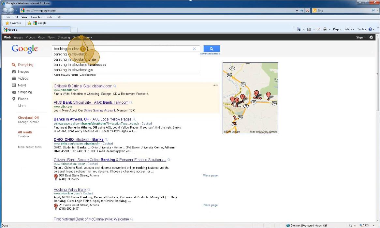Preview Ally Bank result with magnifier icon
This screenshot has height=228, width=380.
(x=131, y=103)
